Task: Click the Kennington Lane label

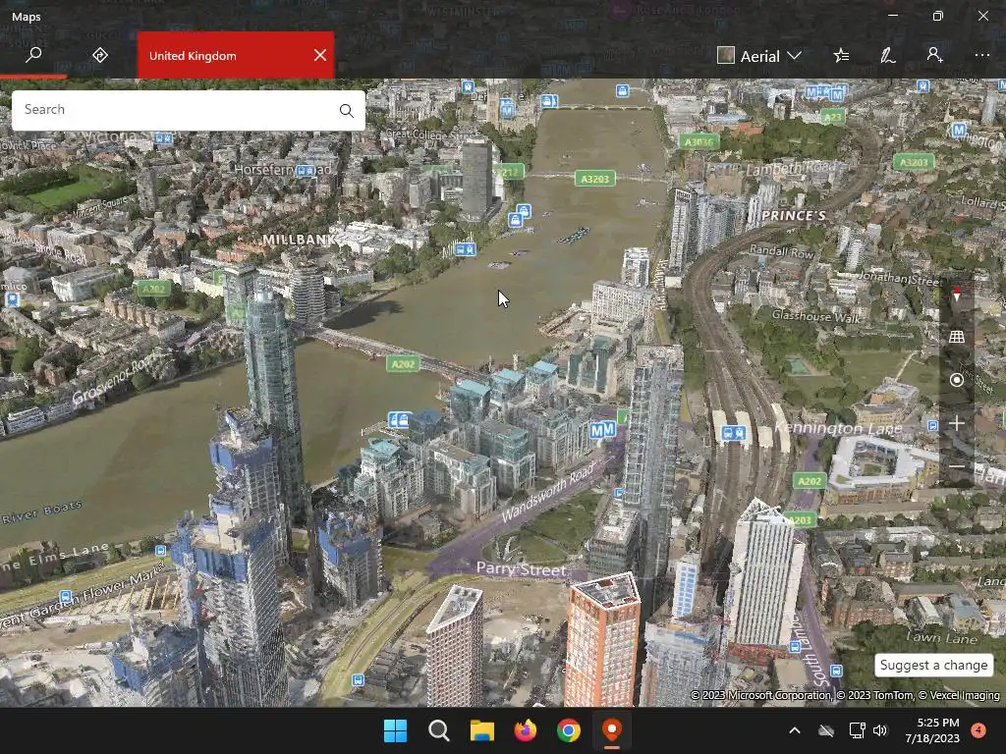Action: pyautogui.click(x=838, y=428)
